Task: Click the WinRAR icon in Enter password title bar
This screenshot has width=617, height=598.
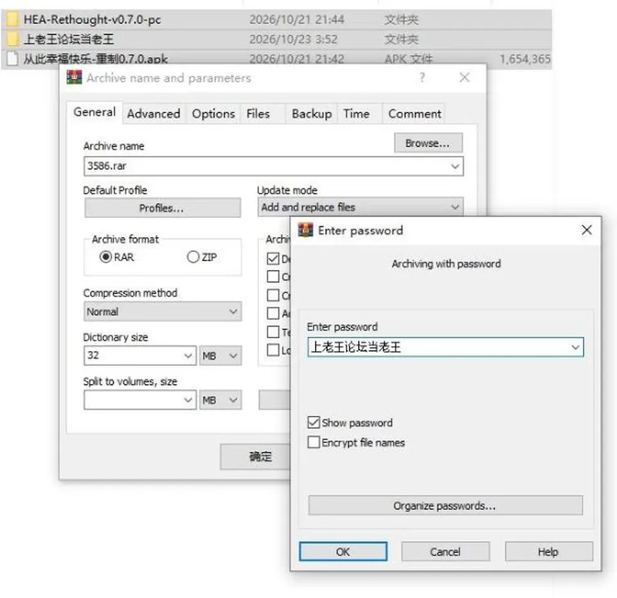Action: [305, 230]
